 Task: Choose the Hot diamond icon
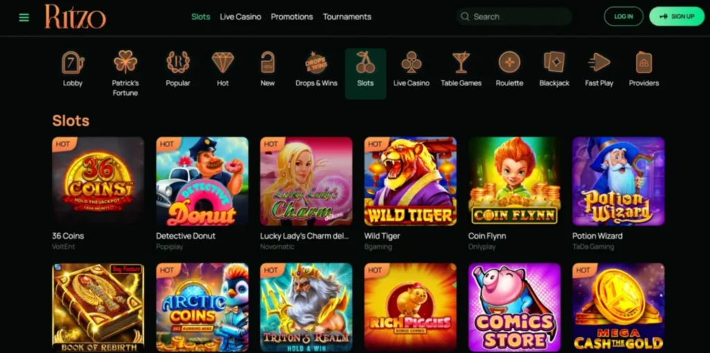click(223, 62)
